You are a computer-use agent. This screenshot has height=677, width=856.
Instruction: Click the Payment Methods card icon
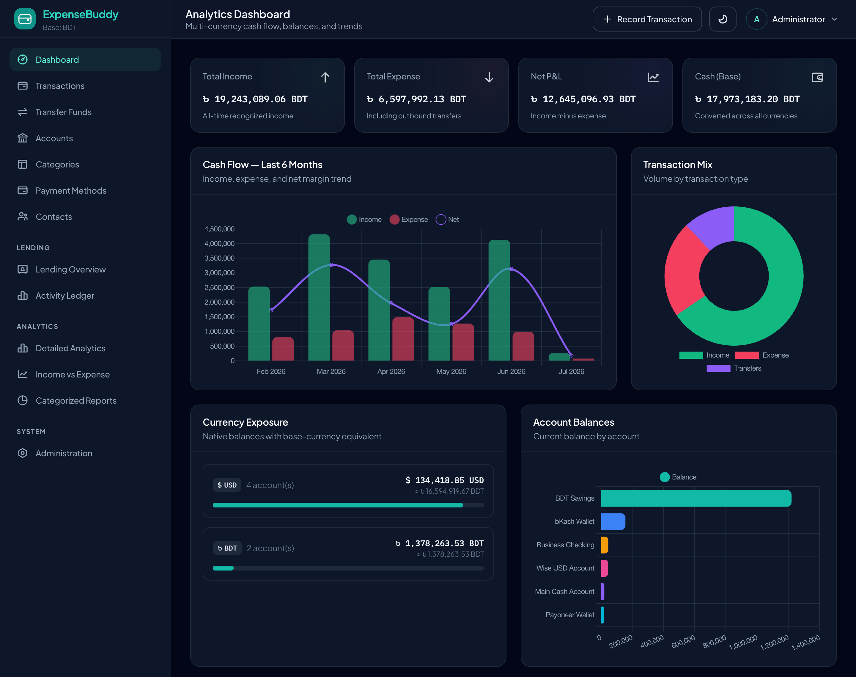click(x=23, y=190)
